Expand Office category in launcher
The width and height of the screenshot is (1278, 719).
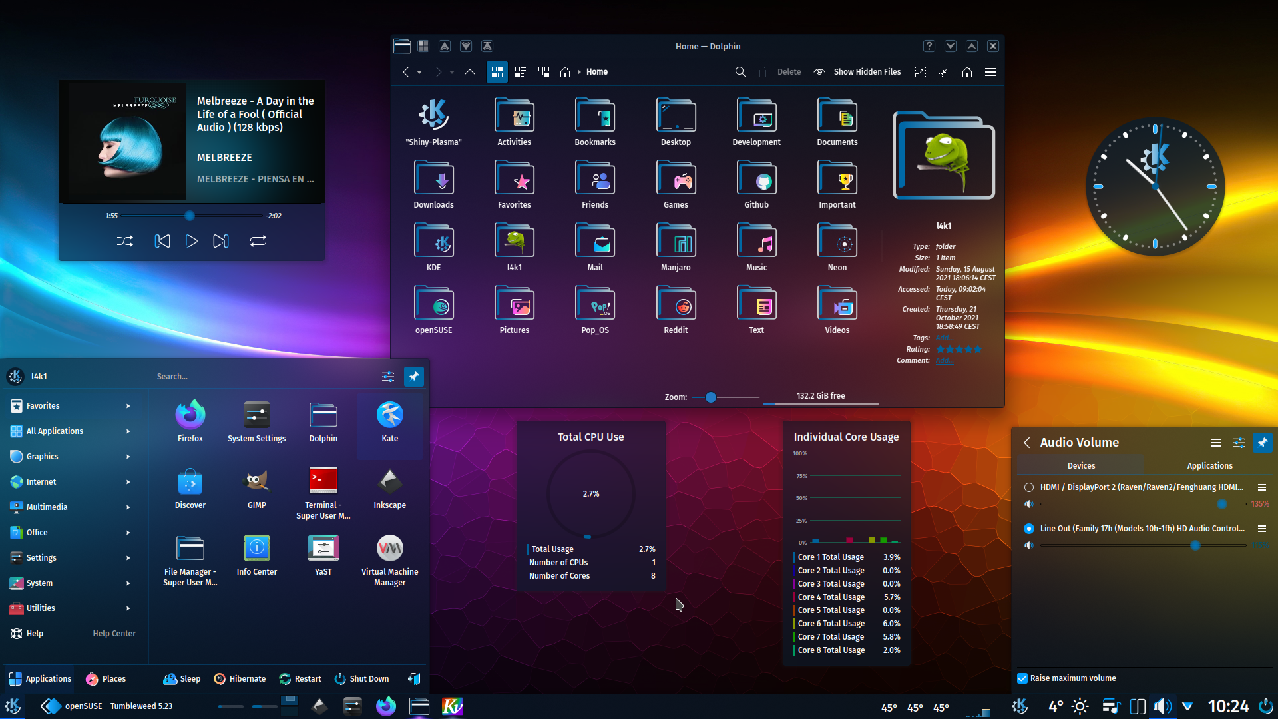pyautogui.click(x=71, y=533)
